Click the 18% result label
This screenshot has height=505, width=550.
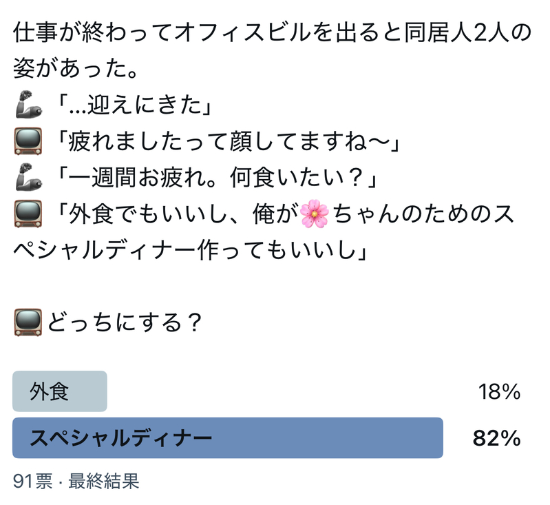[x=498, y=392]
